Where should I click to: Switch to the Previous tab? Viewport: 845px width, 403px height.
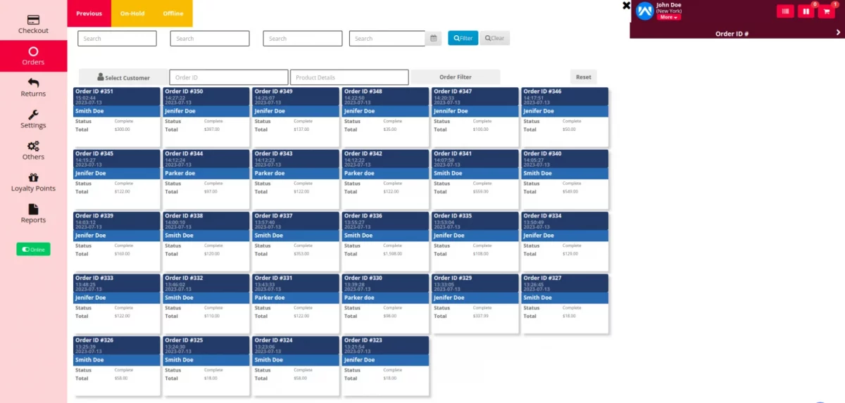click(x=89, y=13)
